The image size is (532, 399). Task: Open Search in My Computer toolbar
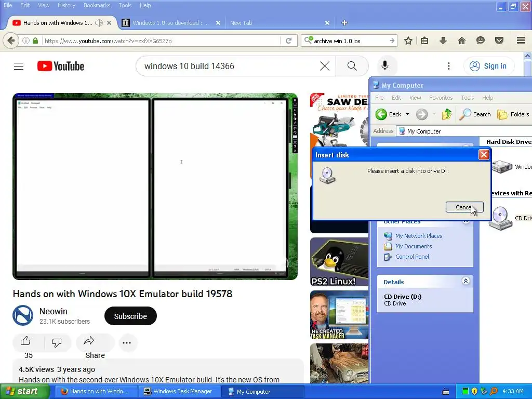(x=475, y=114)
